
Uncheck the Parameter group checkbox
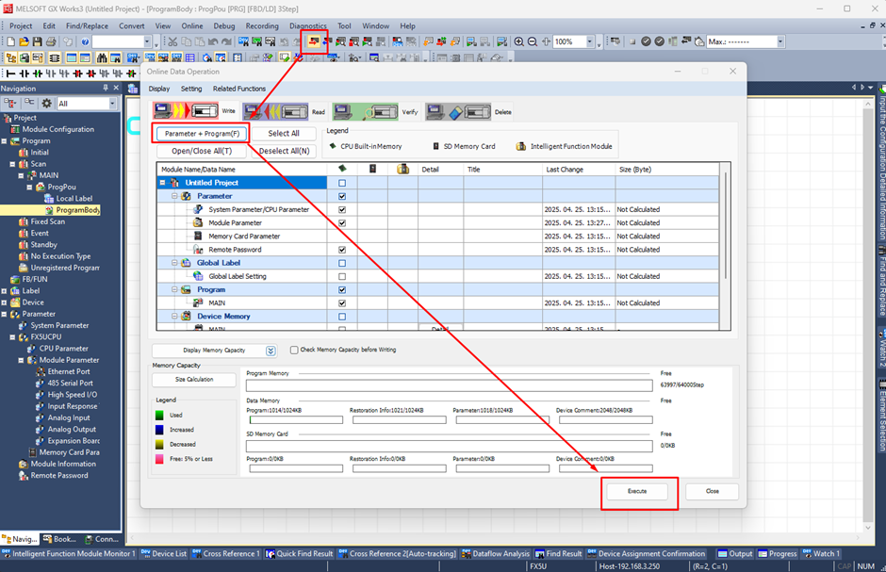342,197
